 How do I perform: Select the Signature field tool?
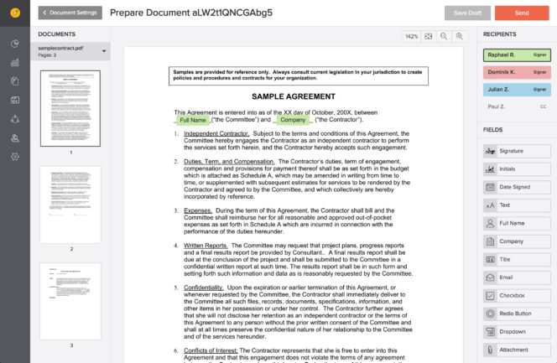(517, 151)
